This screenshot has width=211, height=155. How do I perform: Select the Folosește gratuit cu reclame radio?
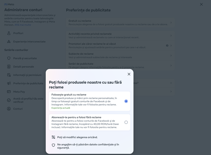(x=126, y=101)
